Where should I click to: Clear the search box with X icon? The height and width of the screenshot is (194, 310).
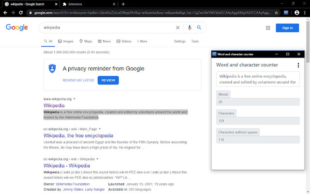(178, 28)
